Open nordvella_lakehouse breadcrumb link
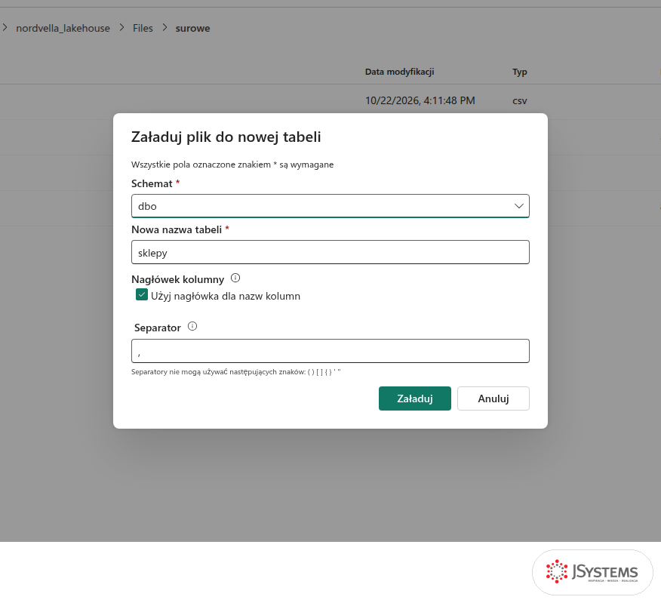 [x=63, y=28]
